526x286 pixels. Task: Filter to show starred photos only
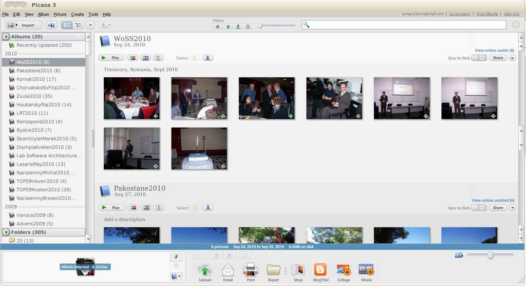[218, 27]
